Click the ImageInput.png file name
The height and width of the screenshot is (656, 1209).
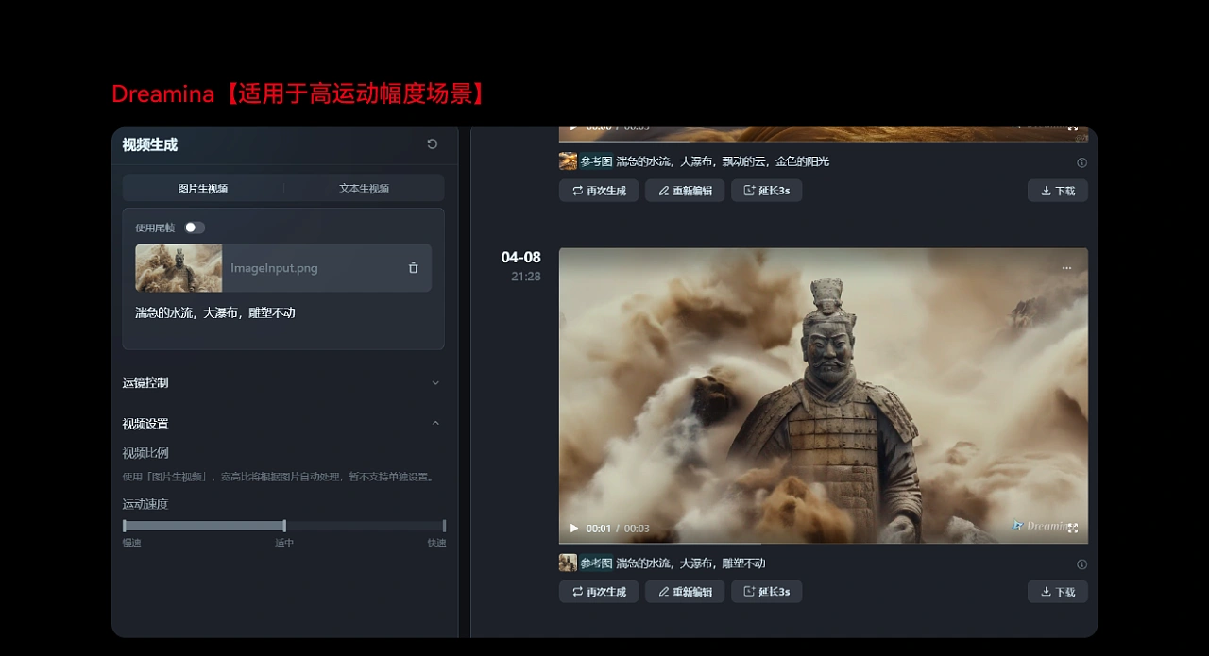pos(274,268)
